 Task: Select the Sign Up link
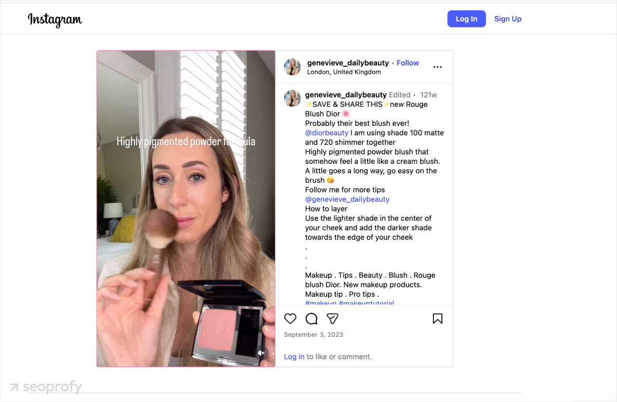(507, 18)
